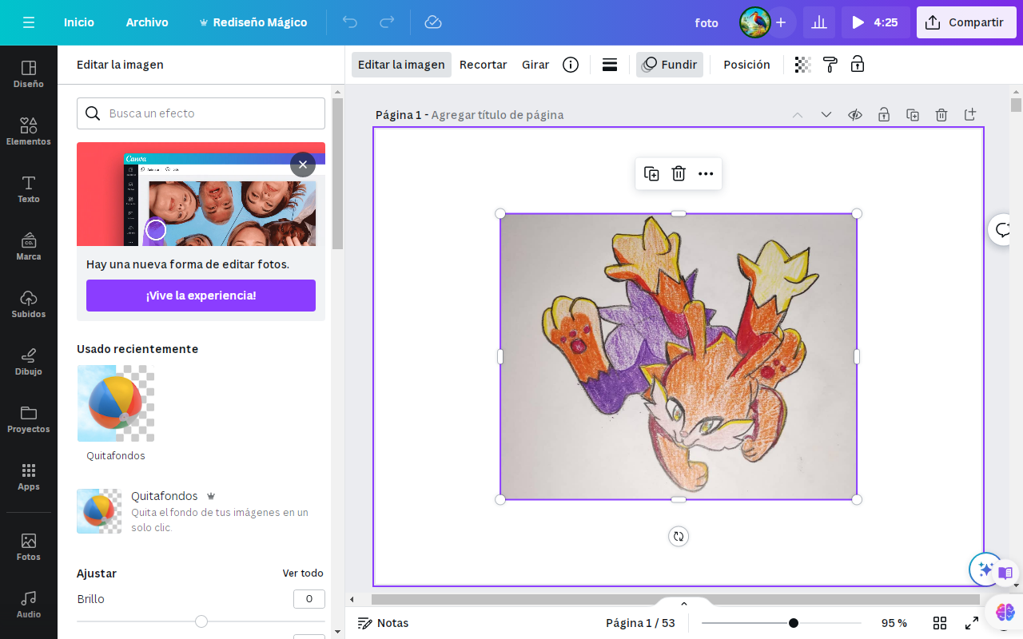Click rotate handle below image
Image resolution: width=1023 pixels, height=639 pixels.
click(679, 537)
